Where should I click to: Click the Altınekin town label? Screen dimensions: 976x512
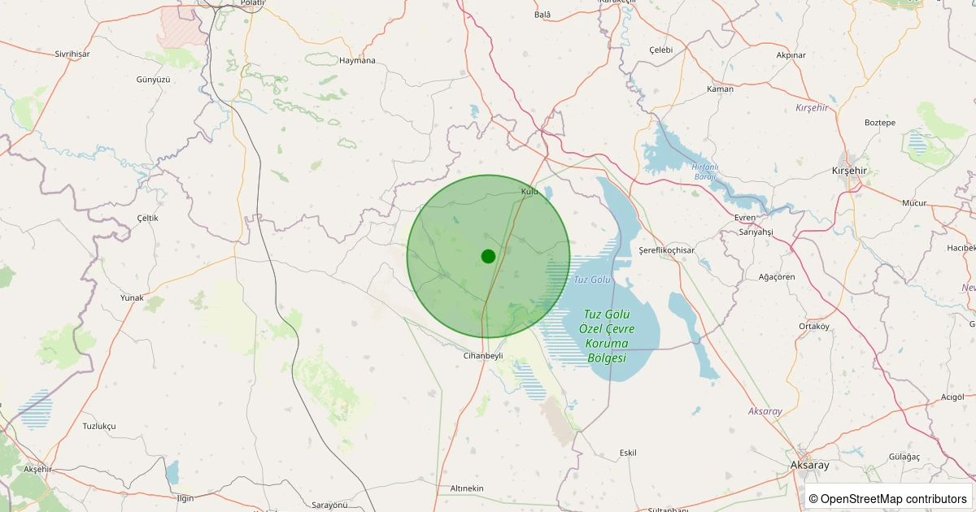click(467, 488)
